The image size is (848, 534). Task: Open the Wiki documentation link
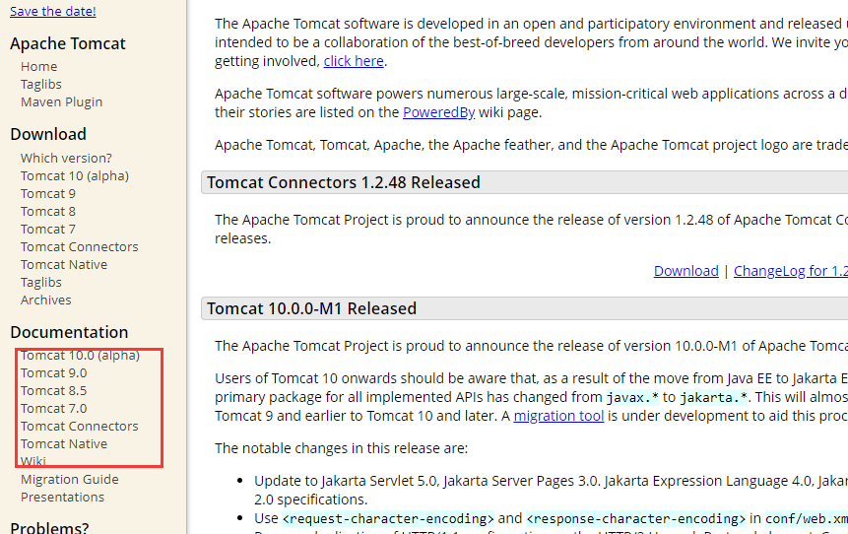(x=33, y=461)
